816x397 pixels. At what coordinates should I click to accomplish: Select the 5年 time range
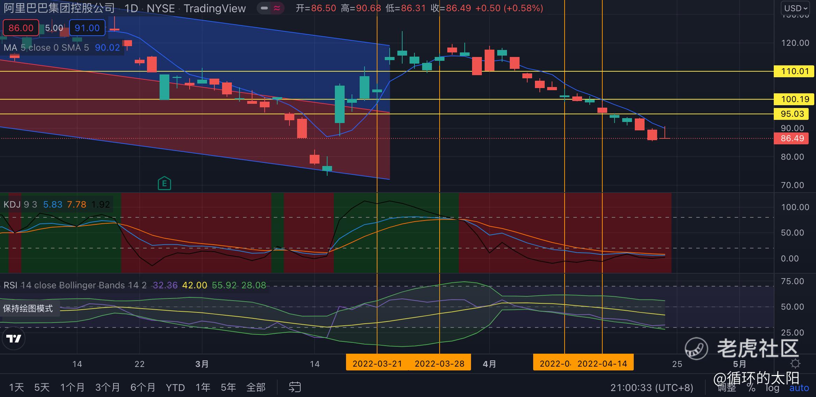[x=228, y=387]
